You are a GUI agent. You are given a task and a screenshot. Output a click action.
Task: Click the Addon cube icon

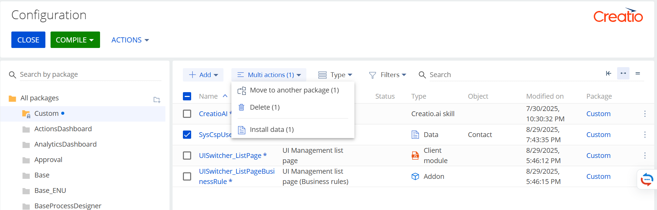coord(415,176)
